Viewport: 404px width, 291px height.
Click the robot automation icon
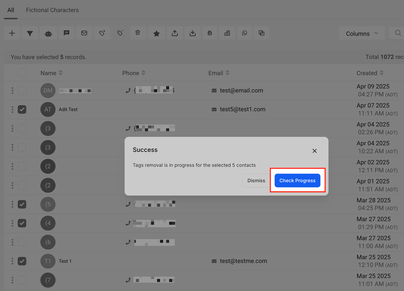tap(48, 33)
